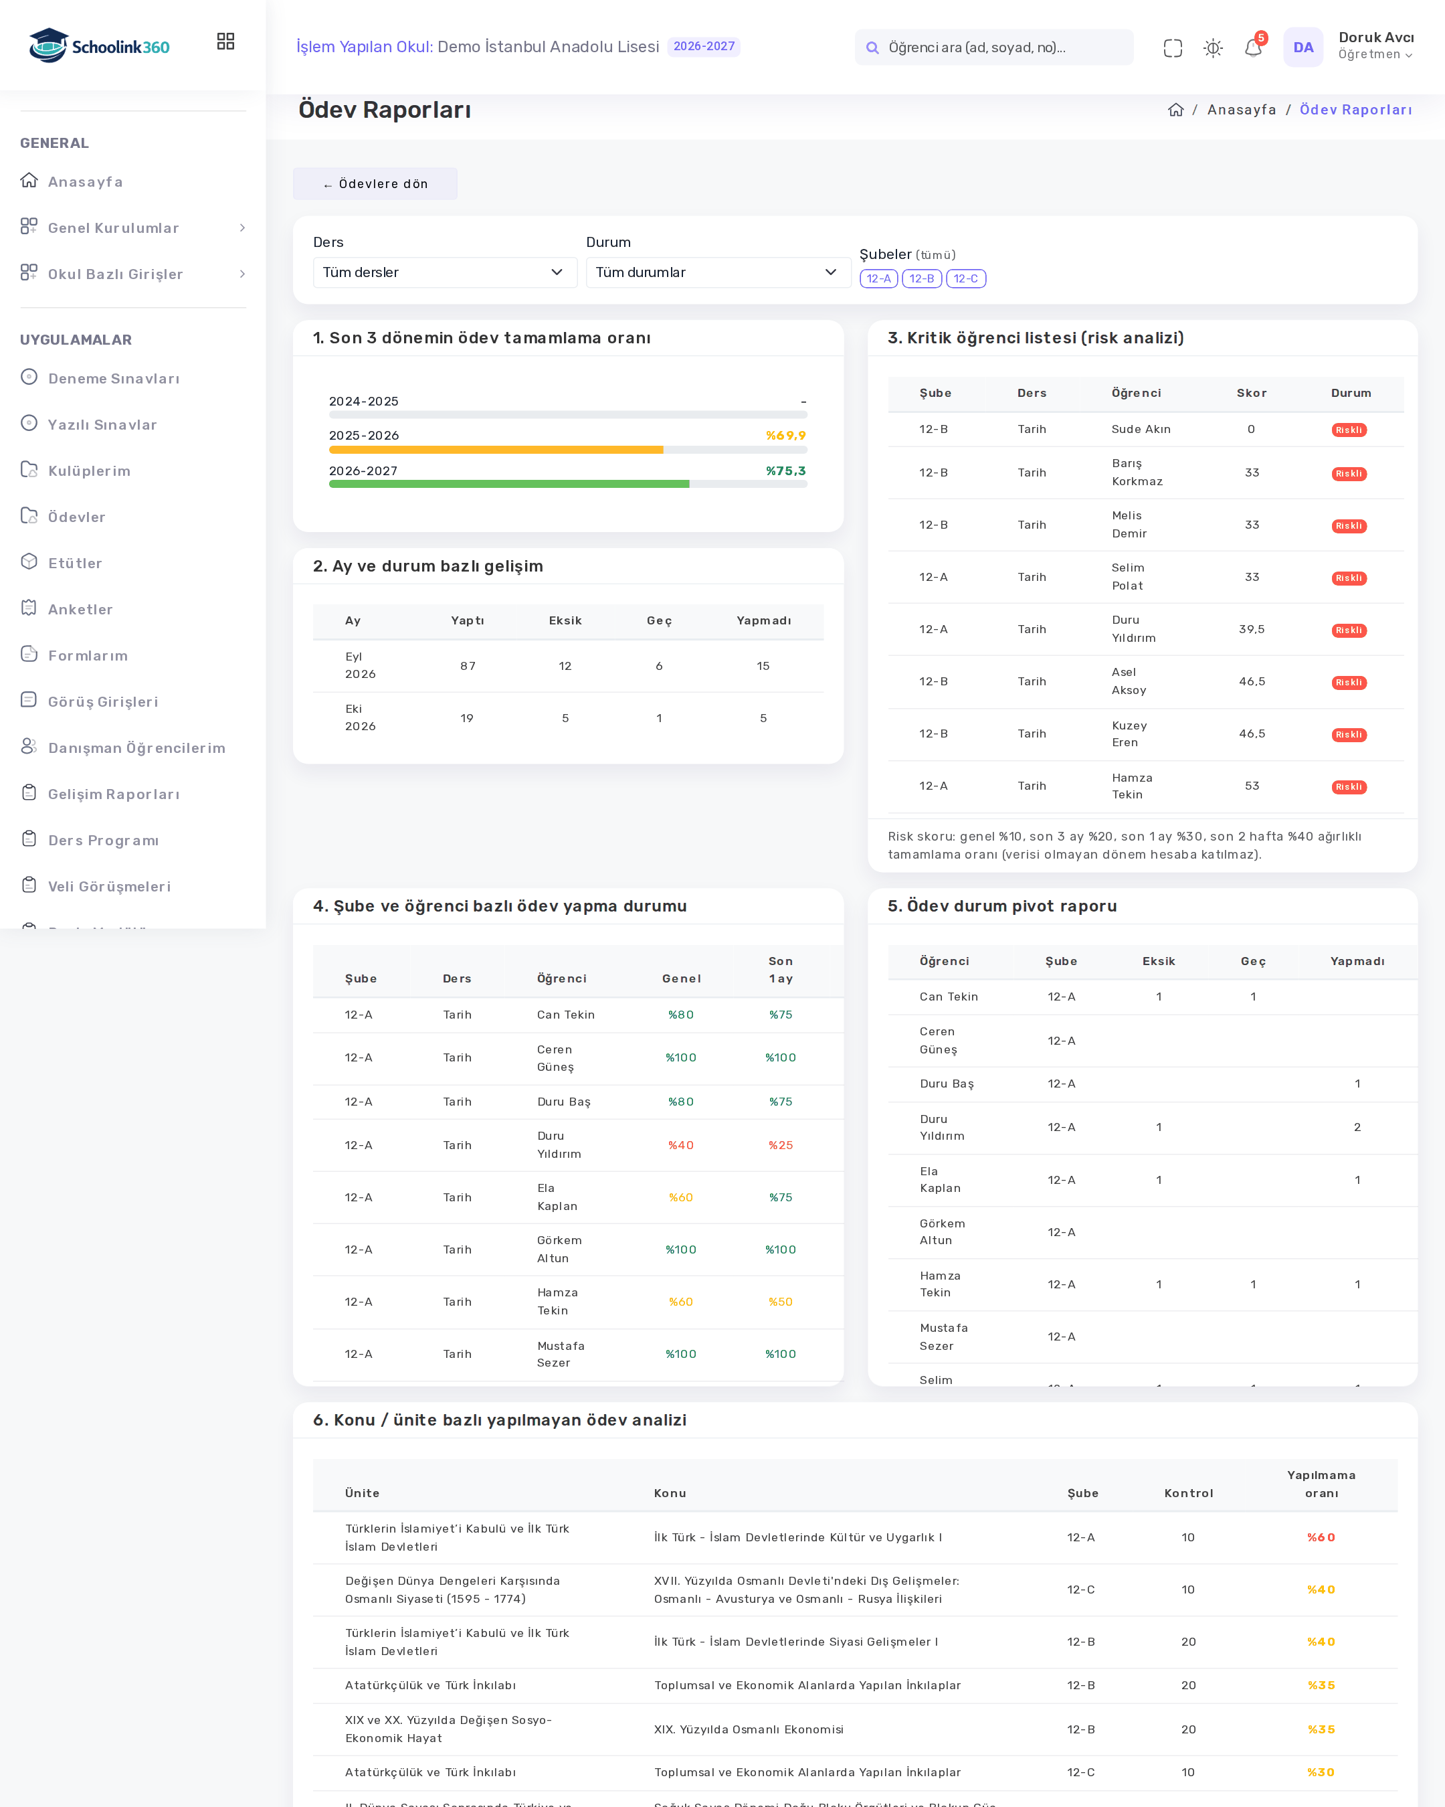Toggle the 12-A section filter chip

coord(879,278)
